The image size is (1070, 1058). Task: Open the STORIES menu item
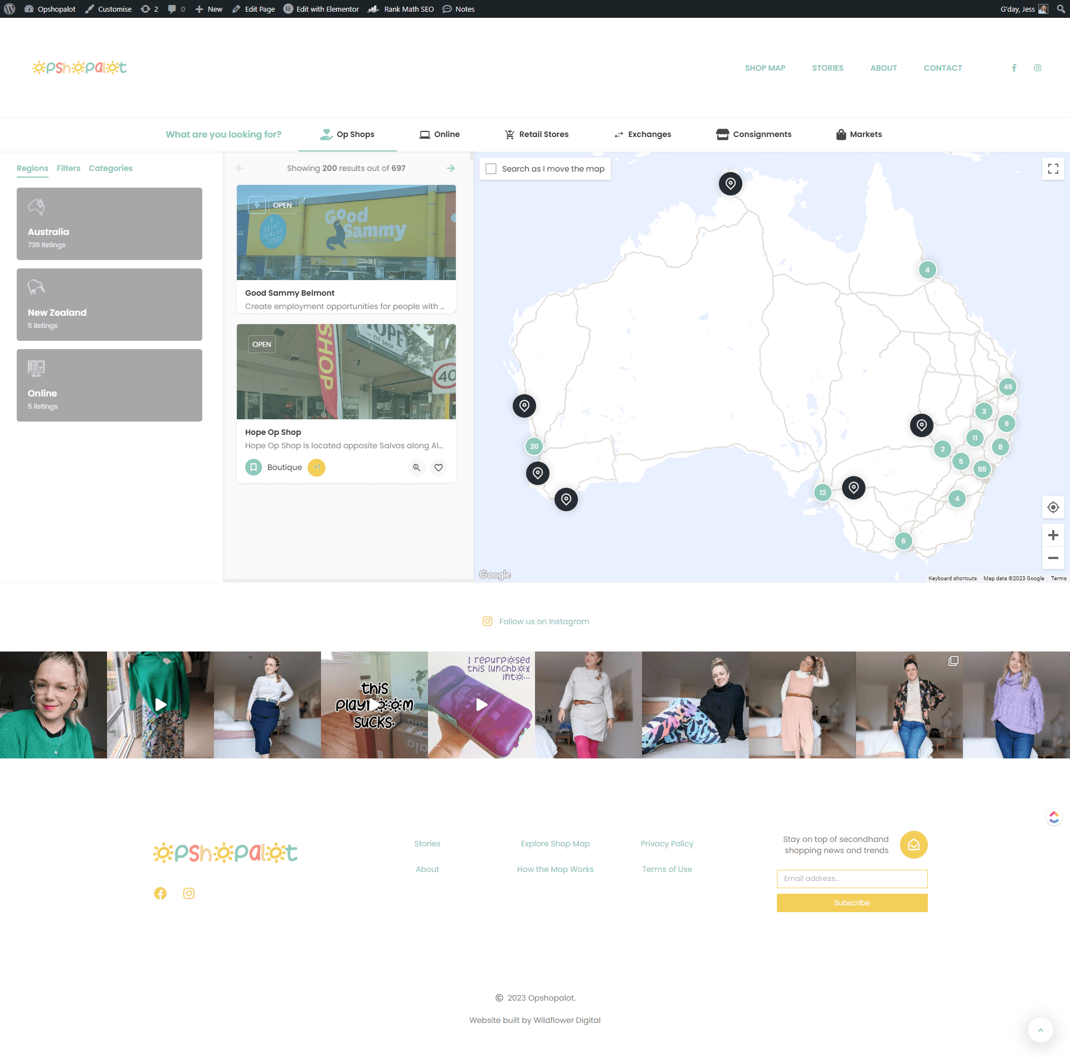pyautogui.click(x=828, y=68)
